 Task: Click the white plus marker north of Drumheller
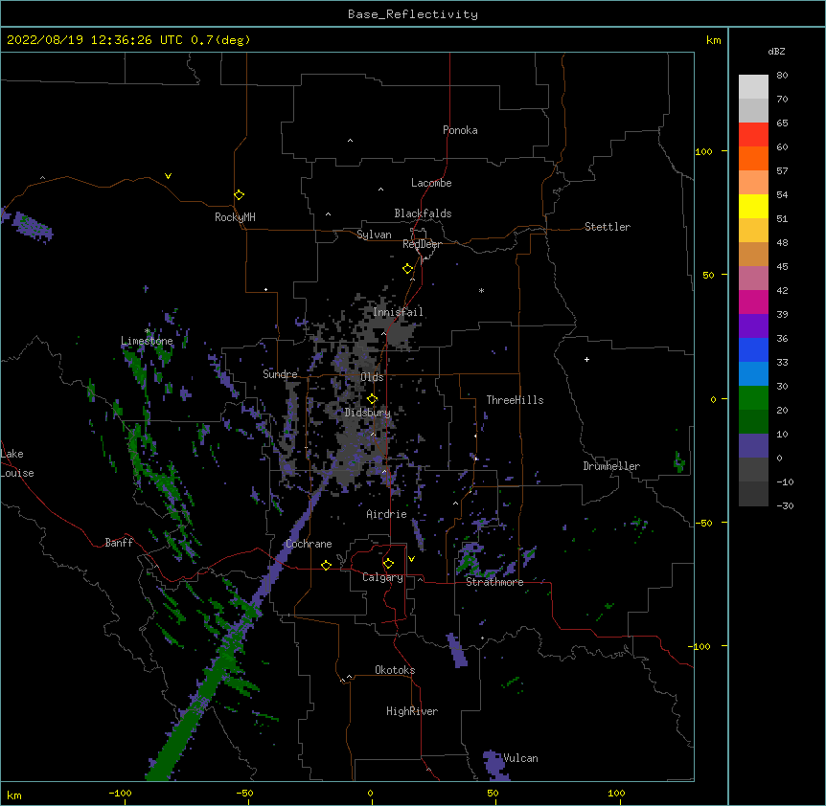point(586,359)
